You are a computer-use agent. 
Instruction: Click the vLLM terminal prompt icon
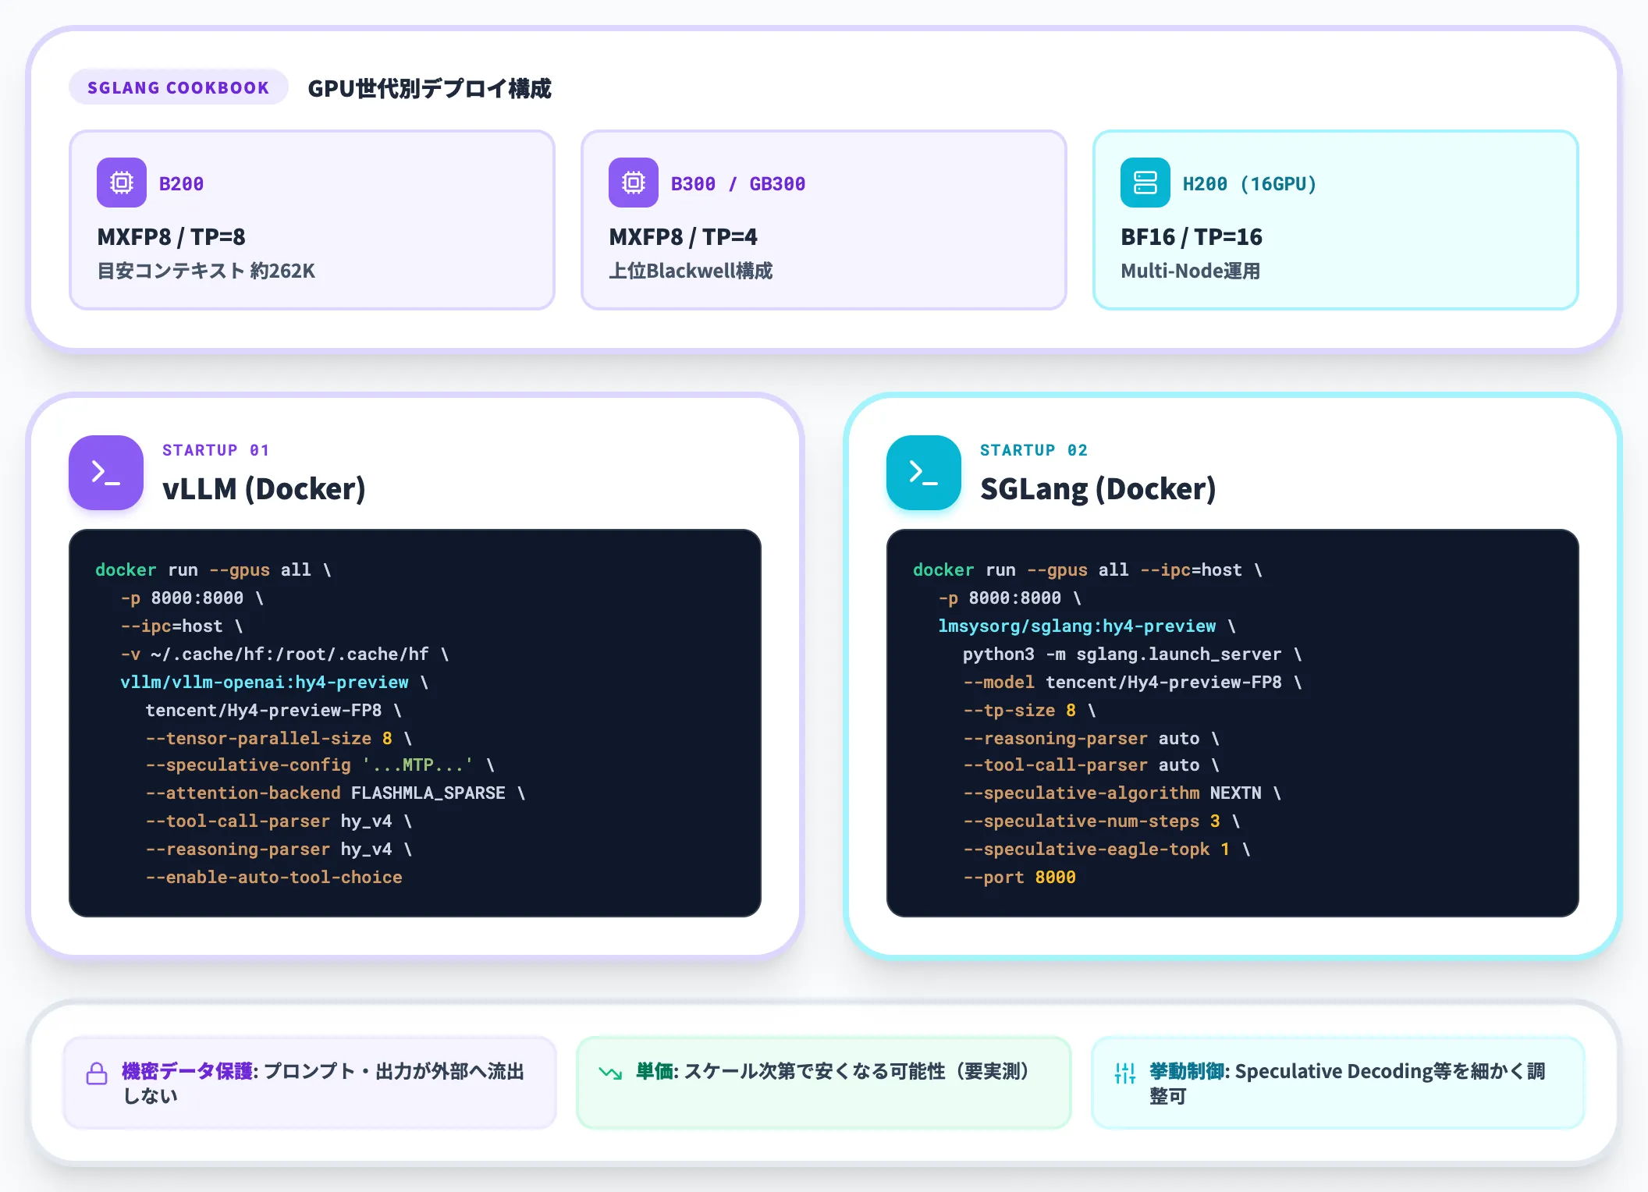click(x=106, y=473)
